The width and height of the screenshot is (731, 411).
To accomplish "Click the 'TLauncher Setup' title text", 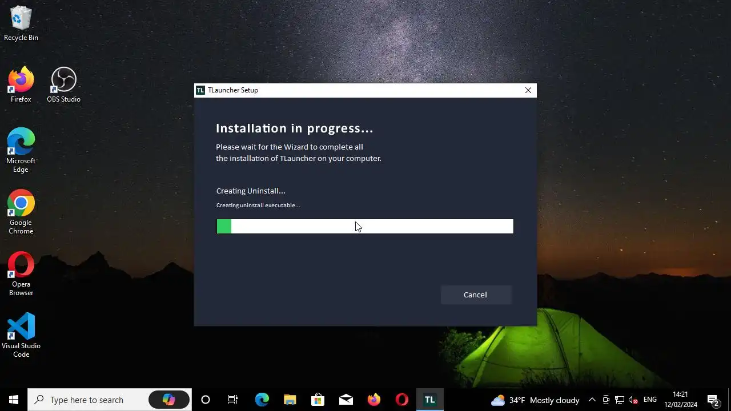I will [233, 90].
